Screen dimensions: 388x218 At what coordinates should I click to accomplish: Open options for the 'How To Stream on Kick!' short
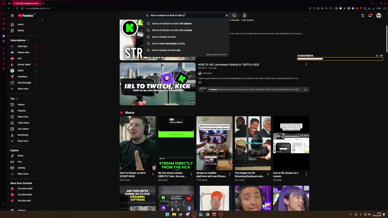pyautogui.click(x=153, y=174)
